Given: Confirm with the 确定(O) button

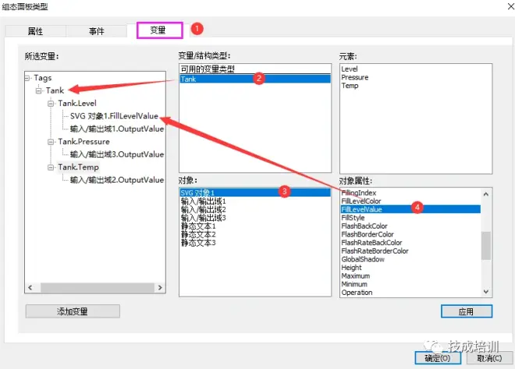Looking at the screenshot, I should click(438, 358).
